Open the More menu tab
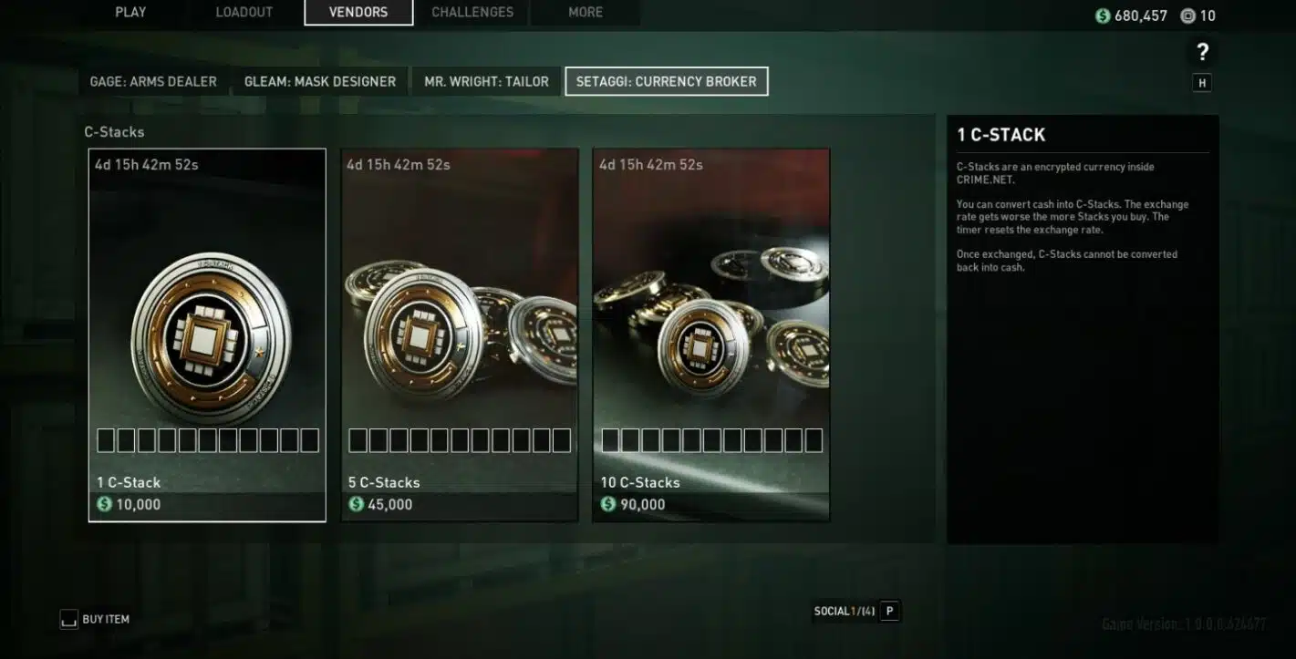The width and height of the screenshot is (1296, 659). (x=586, y=12)
